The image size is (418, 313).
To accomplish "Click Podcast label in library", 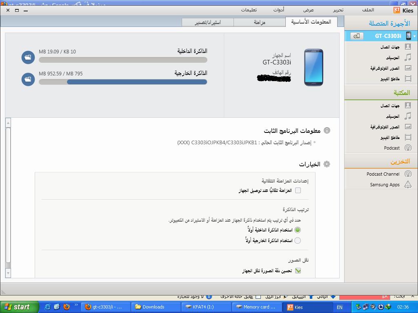I will [391, 148].
